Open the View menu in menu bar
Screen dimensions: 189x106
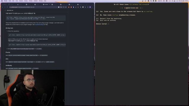click(x=17, y=1)
